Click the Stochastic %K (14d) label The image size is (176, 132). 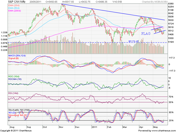tap(19, 110)
